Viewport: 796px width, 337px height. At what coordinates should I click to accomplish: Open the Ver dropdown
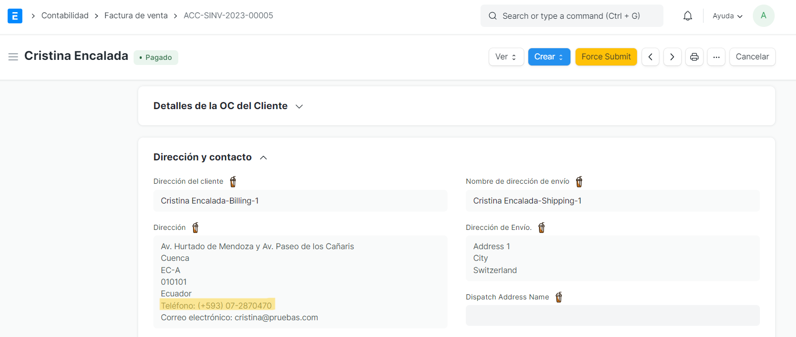click(x=506, y=57)
